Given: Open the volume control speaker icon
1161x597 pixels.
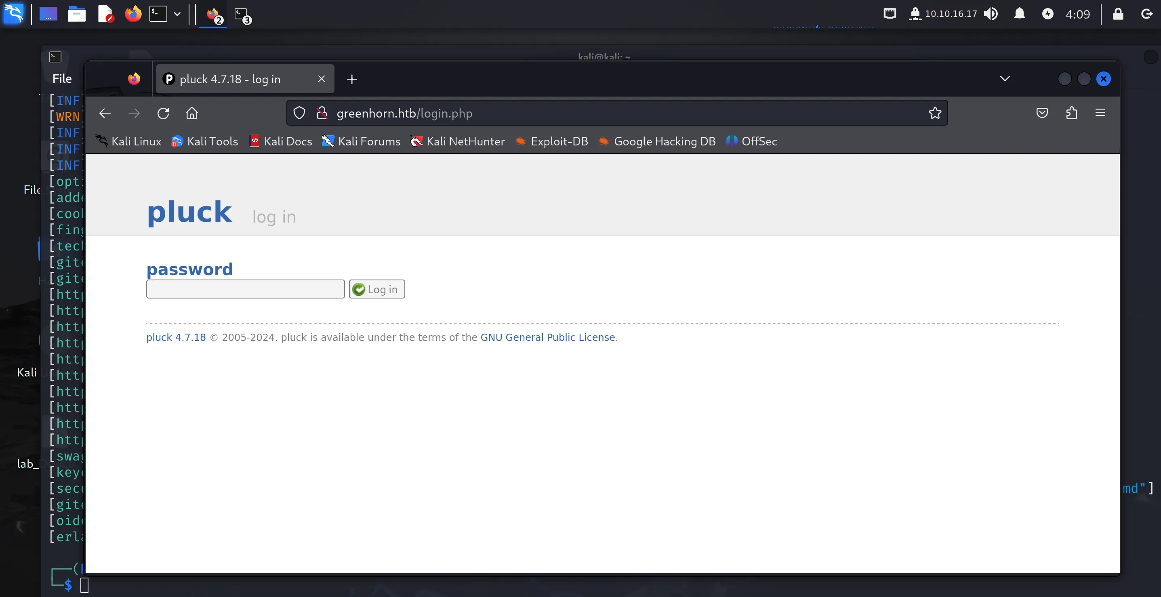Looking at the screenshot, I should click(x=991, y=13).
